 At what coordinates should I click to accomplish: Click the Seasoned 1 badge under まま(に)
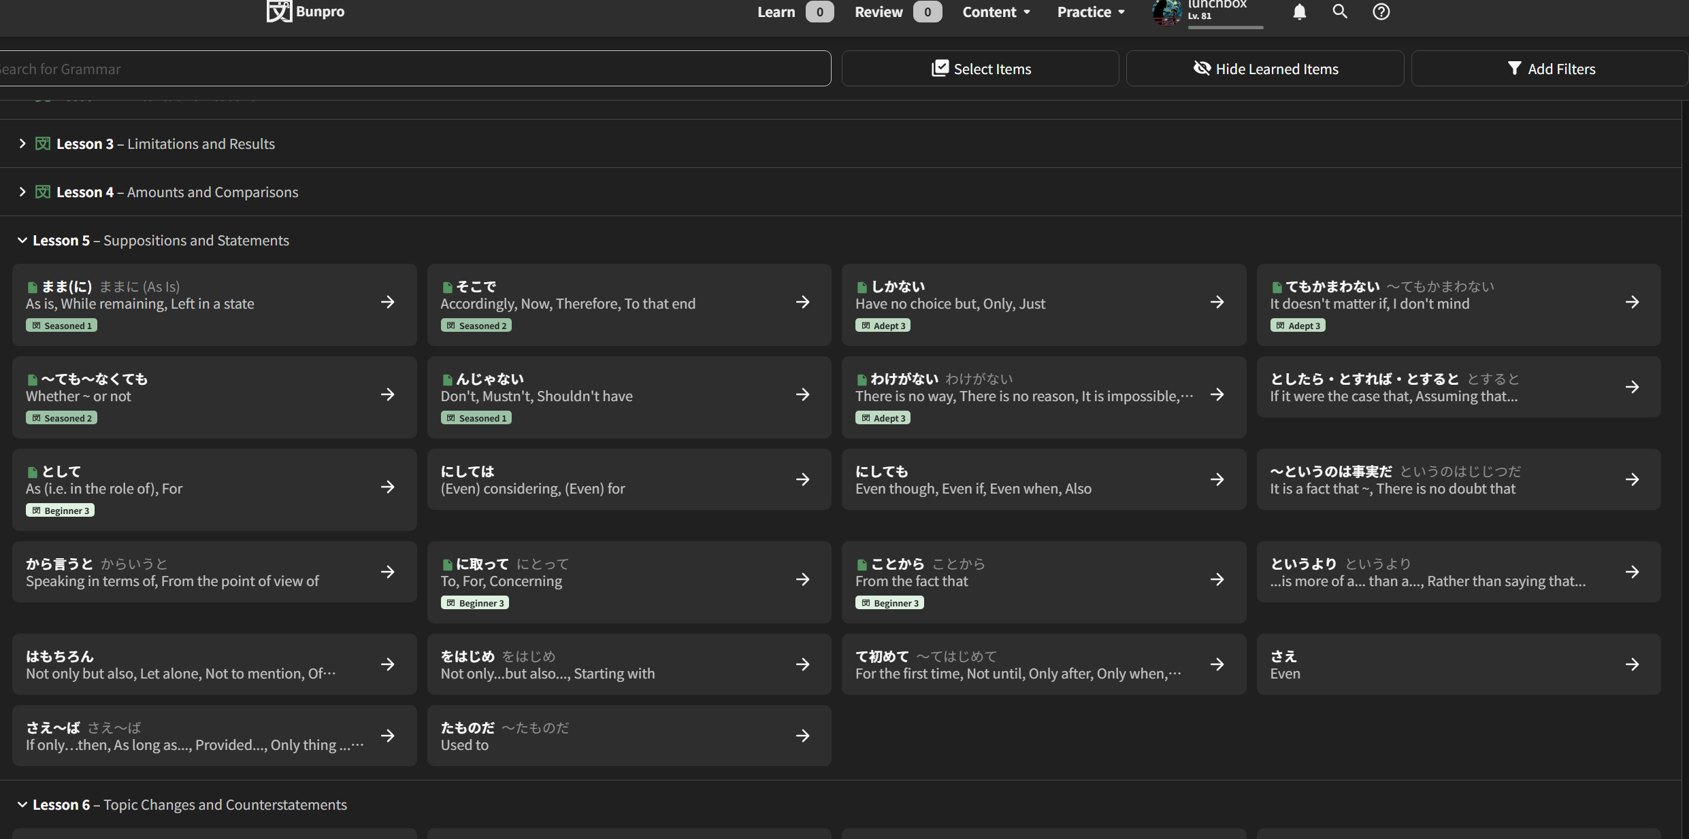[x=61, y=326]
